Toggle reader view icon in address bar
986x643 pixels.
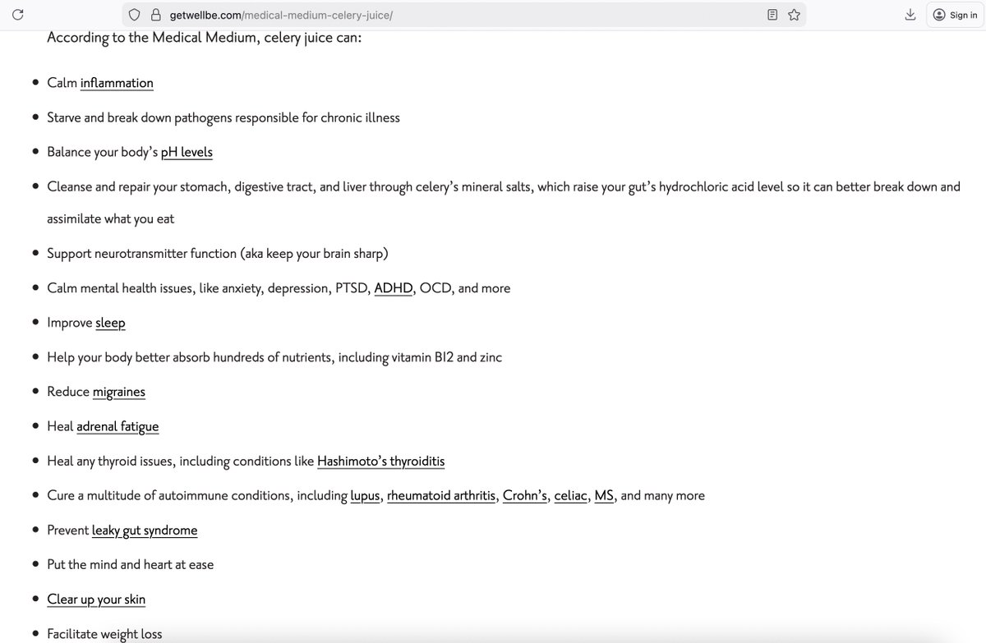(x=772, y=15)
